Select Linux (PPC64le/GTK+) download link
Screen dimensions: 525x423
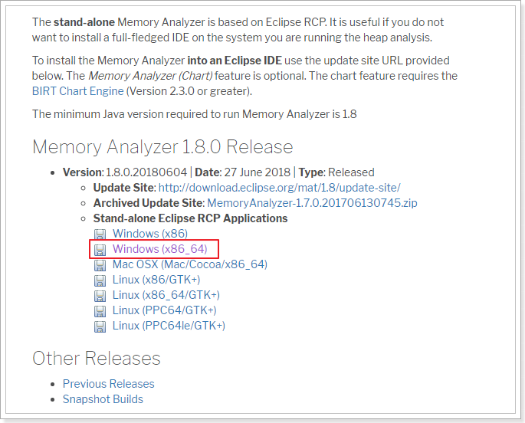(x=169, y=326)
